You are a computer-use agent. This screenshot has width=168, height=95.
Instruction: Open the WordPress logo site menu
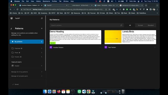coord(12,18)
